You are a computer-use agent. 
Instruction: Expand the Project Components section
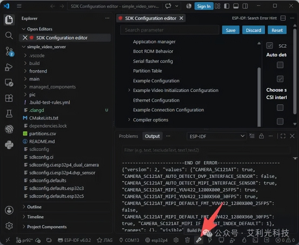click(x=47, y=227)
